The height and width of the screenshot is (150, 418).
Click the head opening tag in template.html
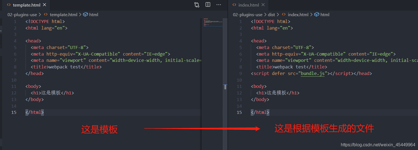click(x=33, y=41)
